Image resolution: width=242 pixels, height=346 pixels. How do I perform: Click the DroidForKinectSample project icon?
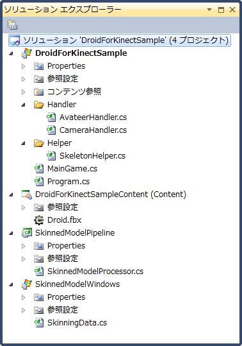pos(27,53)
